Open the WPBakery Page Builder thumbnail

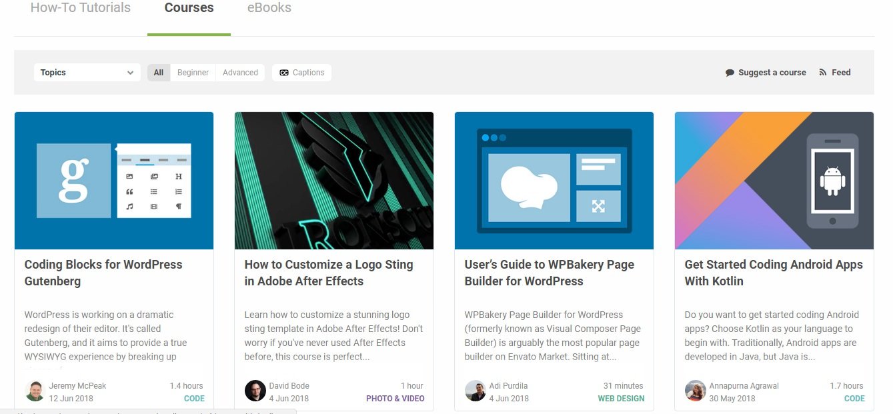point(554,181)
